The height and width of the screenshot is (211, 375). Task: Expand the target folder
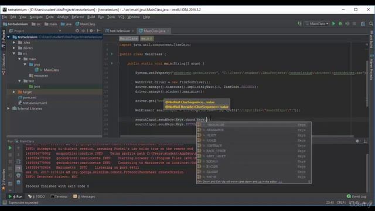point(14,92)
